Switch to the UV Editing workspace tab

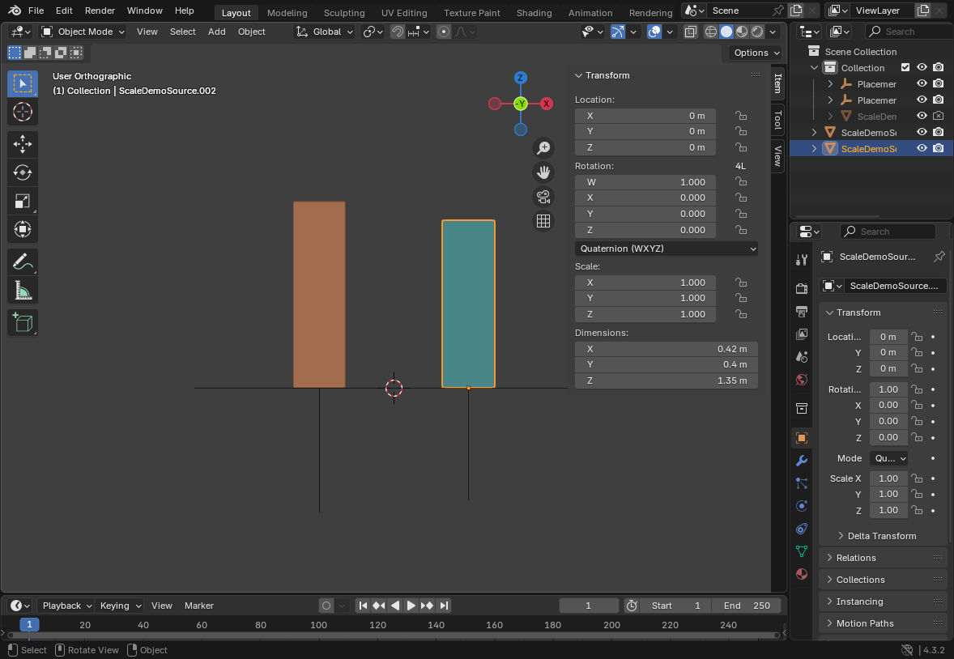404,12
